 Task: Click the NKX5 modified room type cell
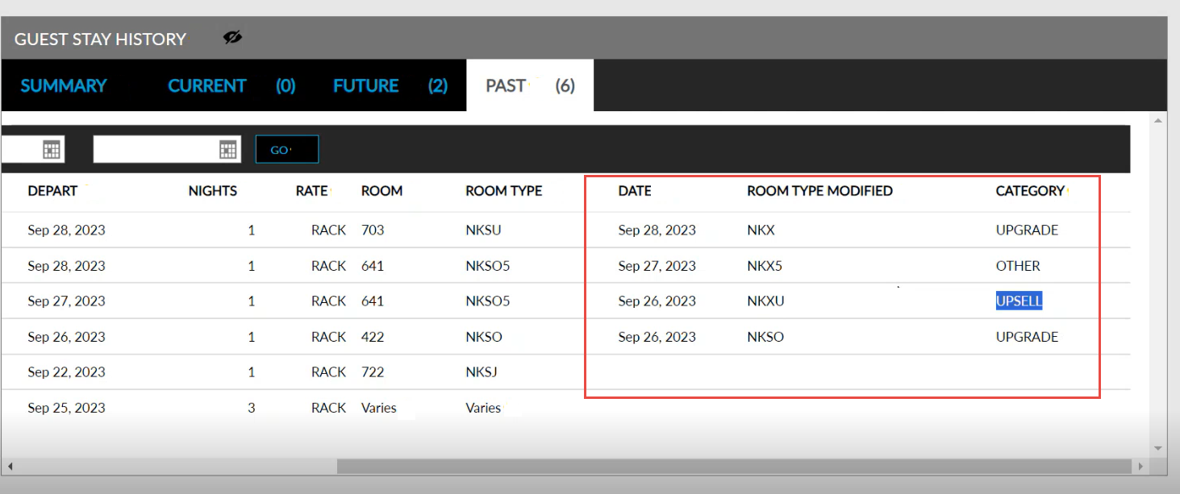click(x=765, y=266)
